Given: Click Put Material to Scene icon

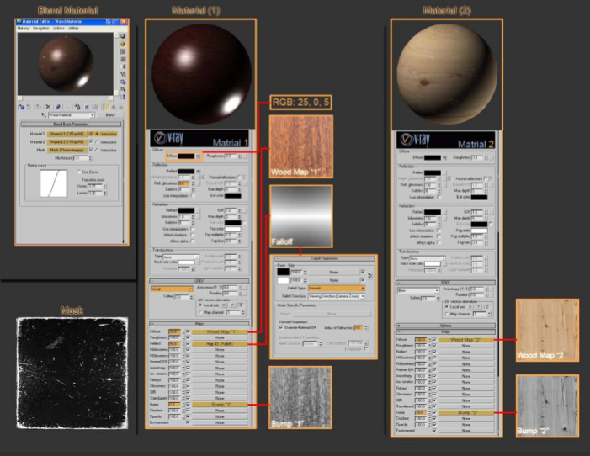Looking at the screenshot, I should (x=29, y=107).
